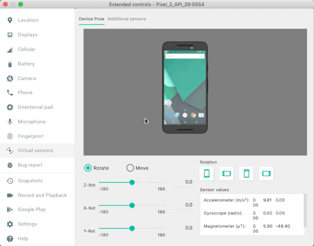Rotate device to landscape left orientation
Image resolution: width=314 pixels, height=246 pixels.
pyautogui.click(x=227, y=174)
